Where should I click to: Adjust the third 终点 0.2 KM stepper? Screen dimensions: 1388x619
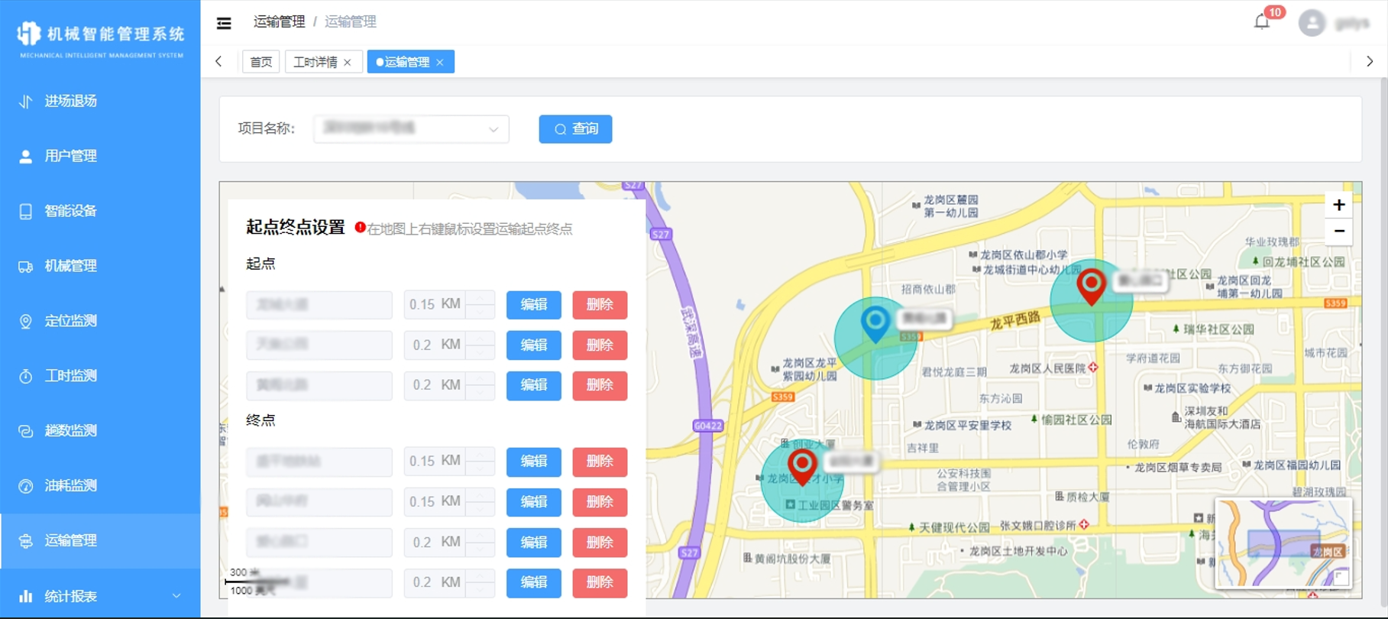(x=480, y=543)
